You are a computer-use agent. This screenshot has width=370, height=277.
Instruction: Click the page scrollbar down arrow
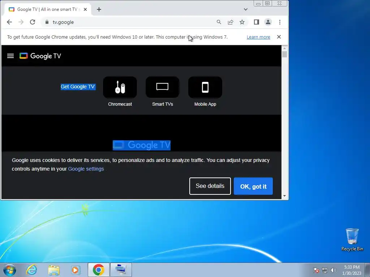tap(284, 196)
